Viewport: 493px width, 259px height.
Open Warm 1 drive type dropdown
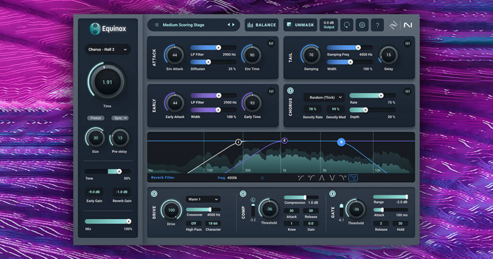pos(203,199)
